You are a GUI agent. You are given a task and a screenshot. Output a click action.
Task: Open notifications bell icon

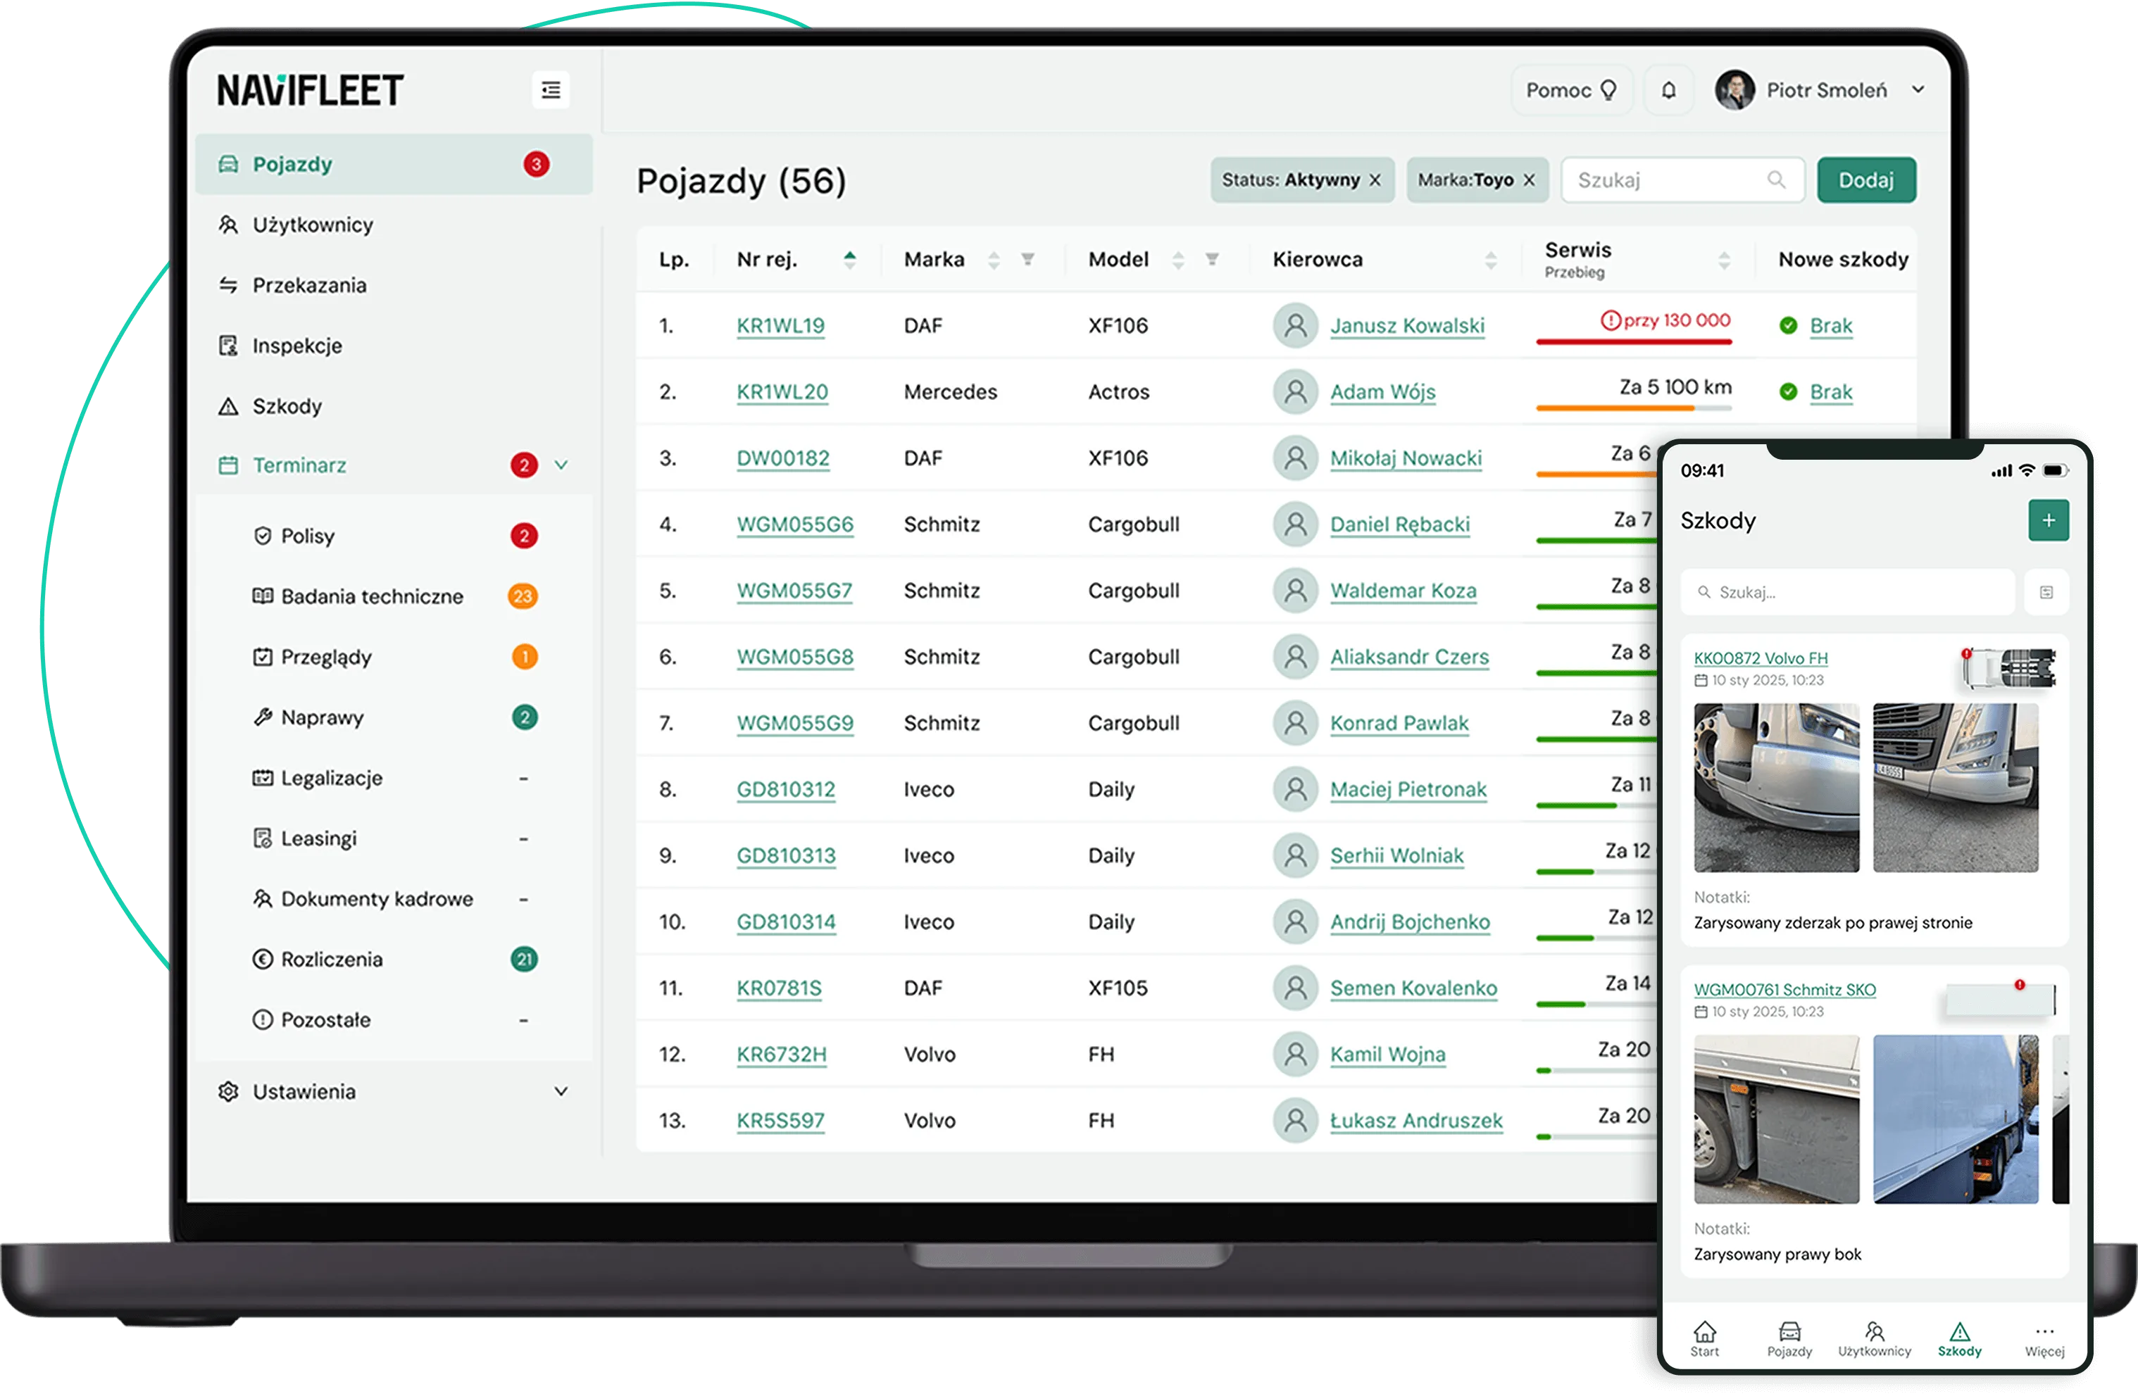click(x=1668, y=90)
